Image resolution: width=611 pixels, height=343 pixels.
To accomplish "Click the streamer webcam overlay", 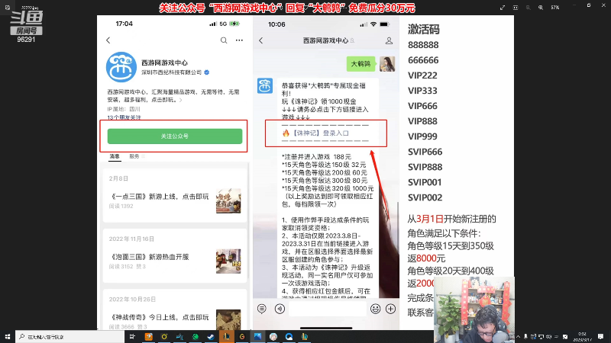I will click(474, 309).
